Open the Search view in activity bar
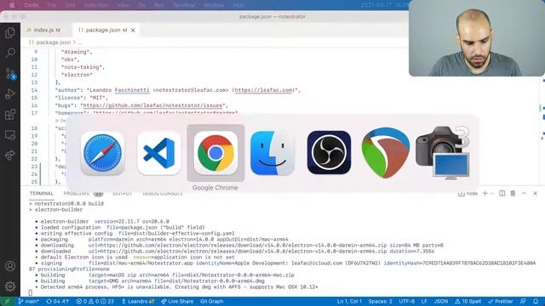This screenshot has width=545, height=306. tap(10, 53)
